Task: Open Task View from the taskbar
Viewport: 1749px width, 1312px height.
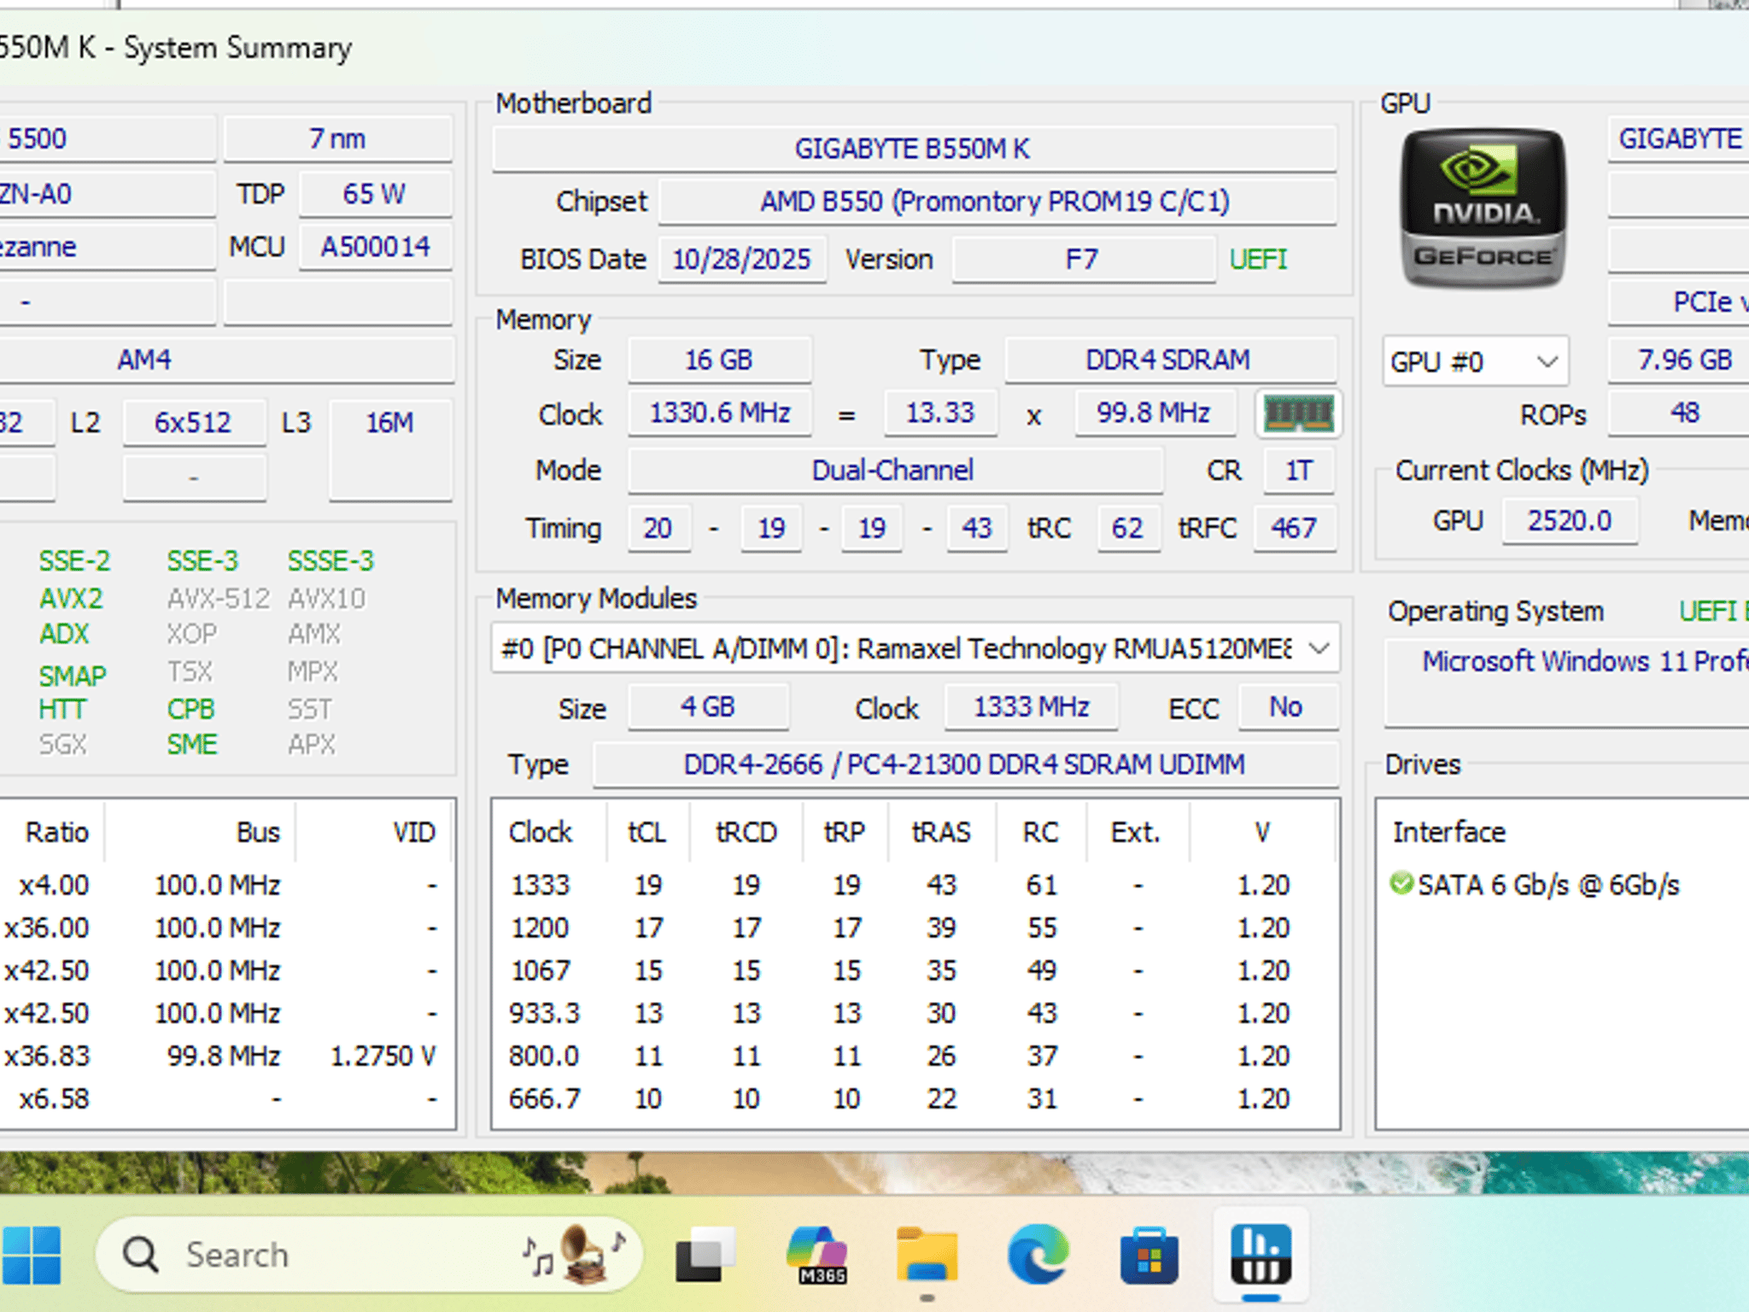Action: coord(705,1255)
